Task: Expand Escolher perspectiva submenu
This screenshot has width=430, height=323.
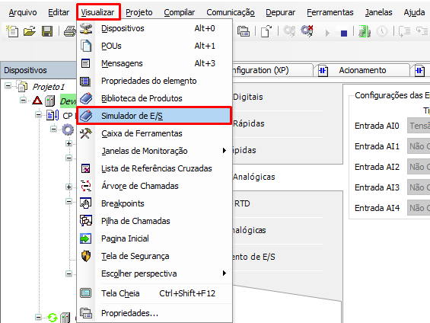Action: click(x=154, y=274)
